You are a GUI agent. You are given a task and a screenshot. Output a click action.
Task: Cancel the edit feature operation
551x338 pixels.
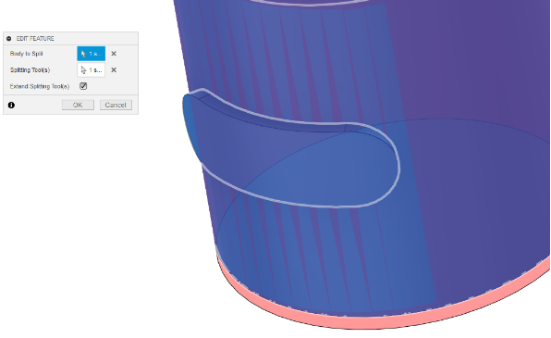coord(116,105)
